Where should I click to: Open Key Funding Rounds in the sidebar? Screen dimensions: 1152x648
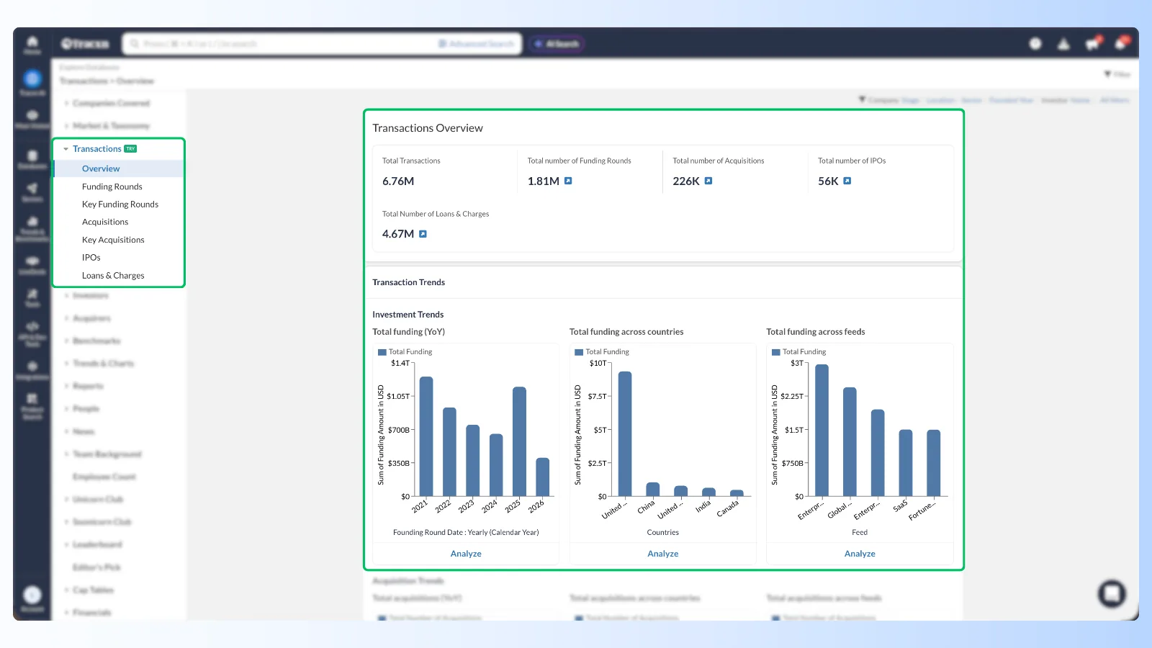(120, 204)
